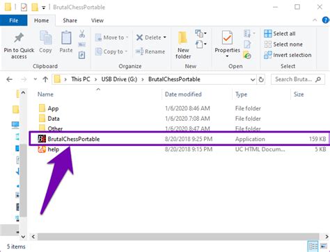
Task: Expand the Delete dropdown arrow
Action: coord(165,37)
